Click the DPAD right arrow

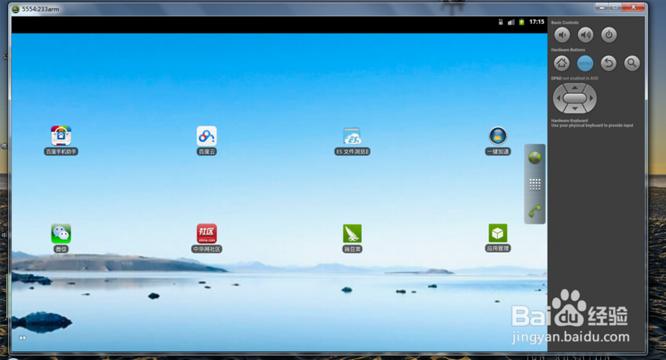[591, 98]
